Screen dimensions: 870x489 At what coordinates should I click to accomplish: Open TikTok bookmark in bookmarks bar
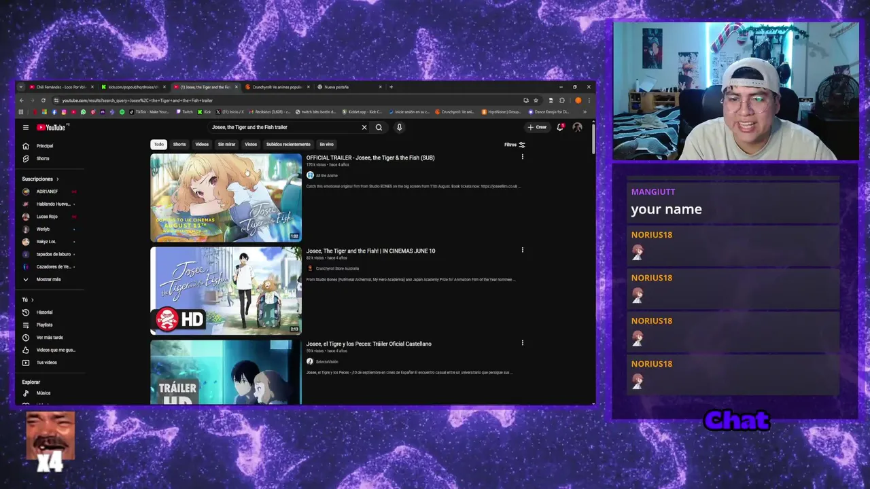(x=149, y=112)
